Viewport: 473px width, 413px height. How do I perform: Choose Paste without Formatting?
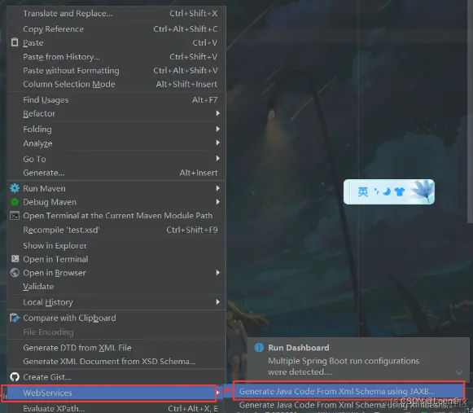pos(116,70)
